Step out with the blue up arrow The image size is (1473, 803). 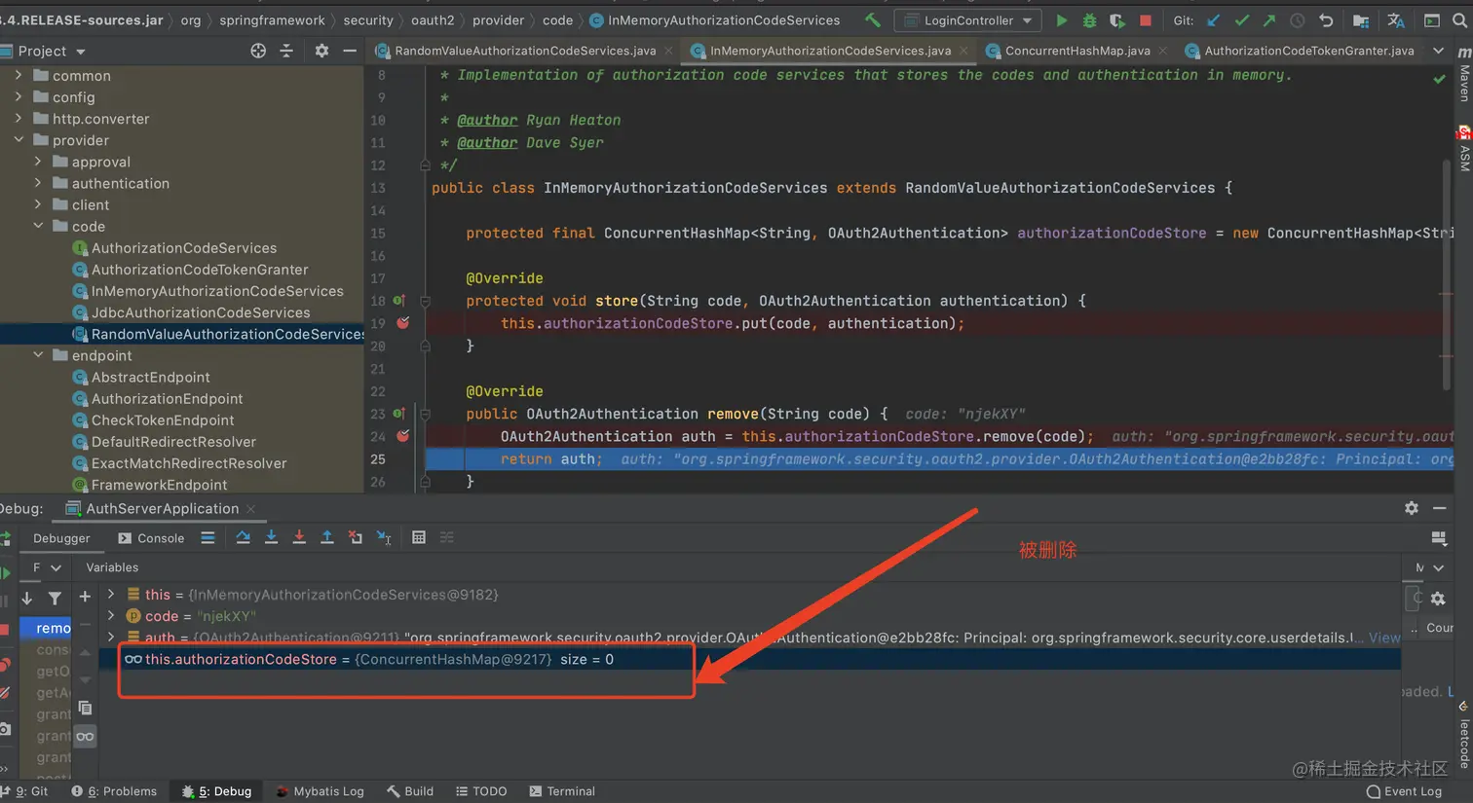(327, 537)
